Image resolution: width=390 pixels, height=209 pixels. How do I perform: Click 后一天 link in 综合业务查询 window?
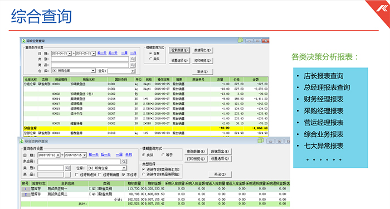tap(113, 53)
